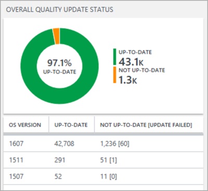Click the 1,236 [60] not up-to-date value
Screen dimensions: 208x191
(115, 144)
